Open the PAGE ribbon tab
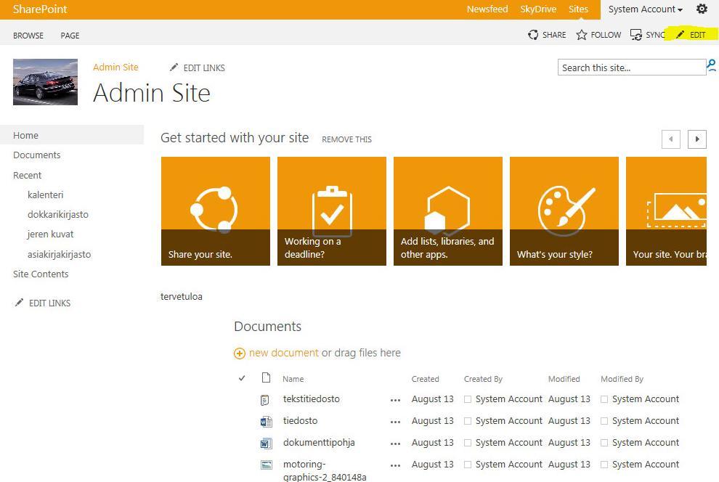Viewport: 719px width, 482px height. 70,36
